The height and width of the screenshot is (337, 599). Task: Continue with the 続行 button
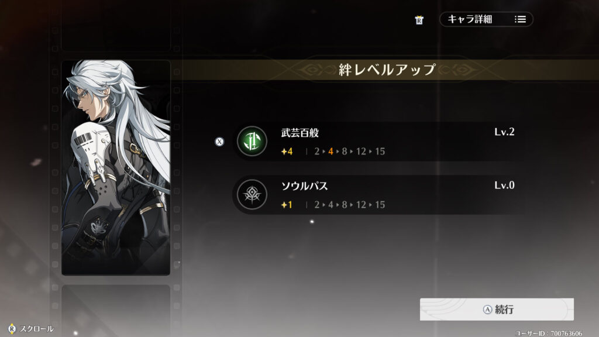[497, 310]
